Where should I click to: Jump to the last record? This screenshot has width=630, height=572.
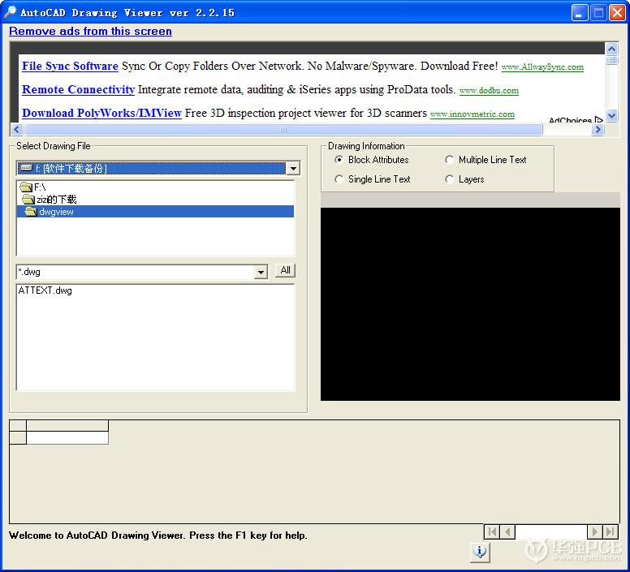pyautogui.click(x=611, y=532)
